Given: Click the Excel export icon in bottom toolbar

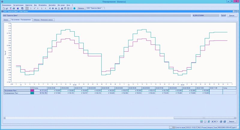Looking at the screenshot, I should pyautogui.click(x=209, y=122).
